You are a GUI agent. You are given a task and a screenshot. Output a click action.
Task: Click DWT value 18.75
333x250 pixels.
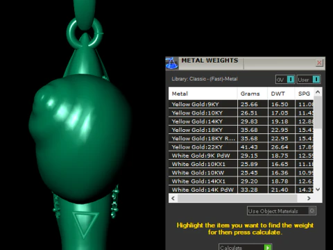(x=280, y=156)
